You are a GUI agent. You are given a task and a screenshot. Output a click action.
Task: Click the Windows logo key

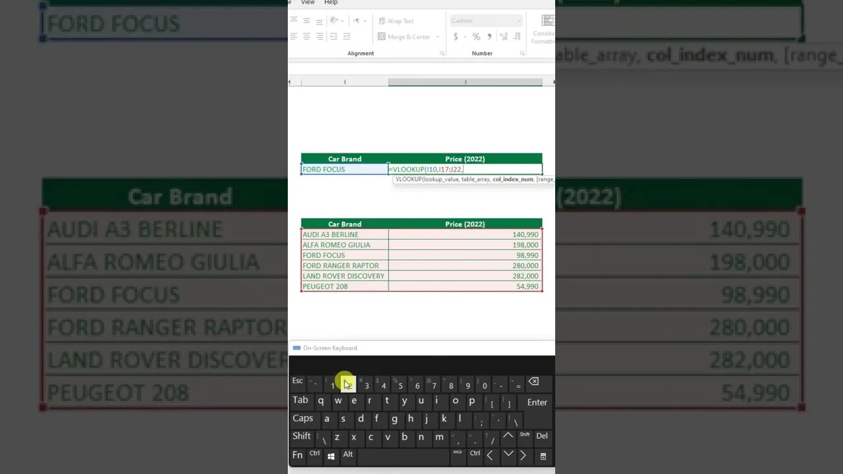point(331,456)
